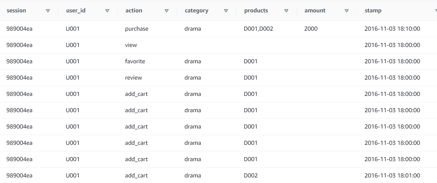Click the amount value 2000

point(311,29)
